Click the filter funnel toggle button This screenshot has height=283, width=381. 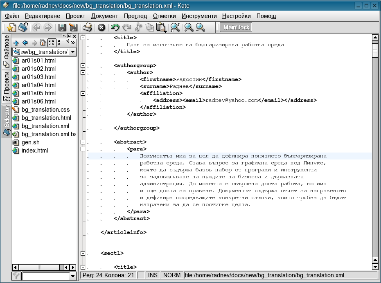tap(16, 276)
